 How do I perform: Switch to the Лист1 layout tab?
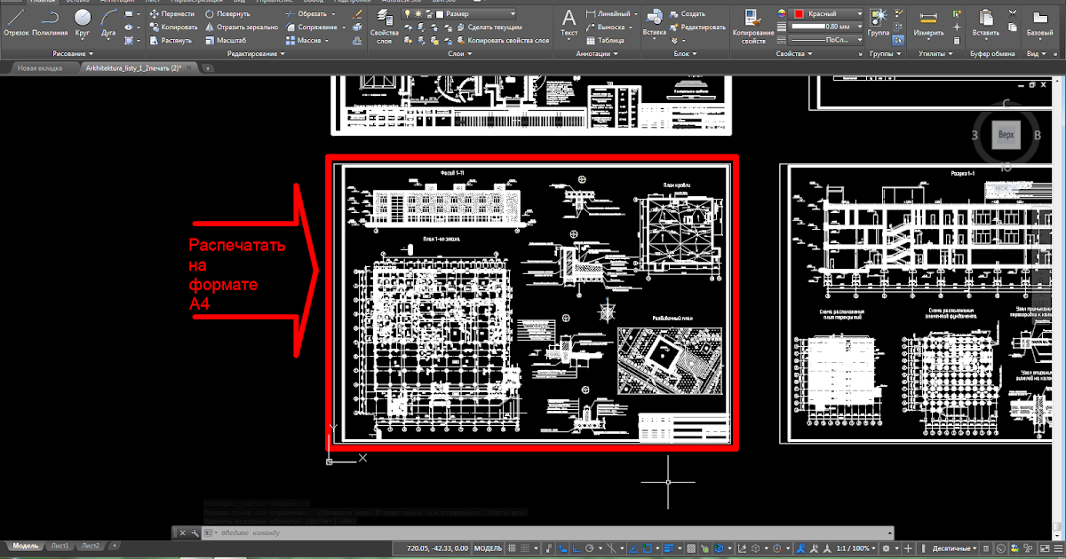[60, 546]
